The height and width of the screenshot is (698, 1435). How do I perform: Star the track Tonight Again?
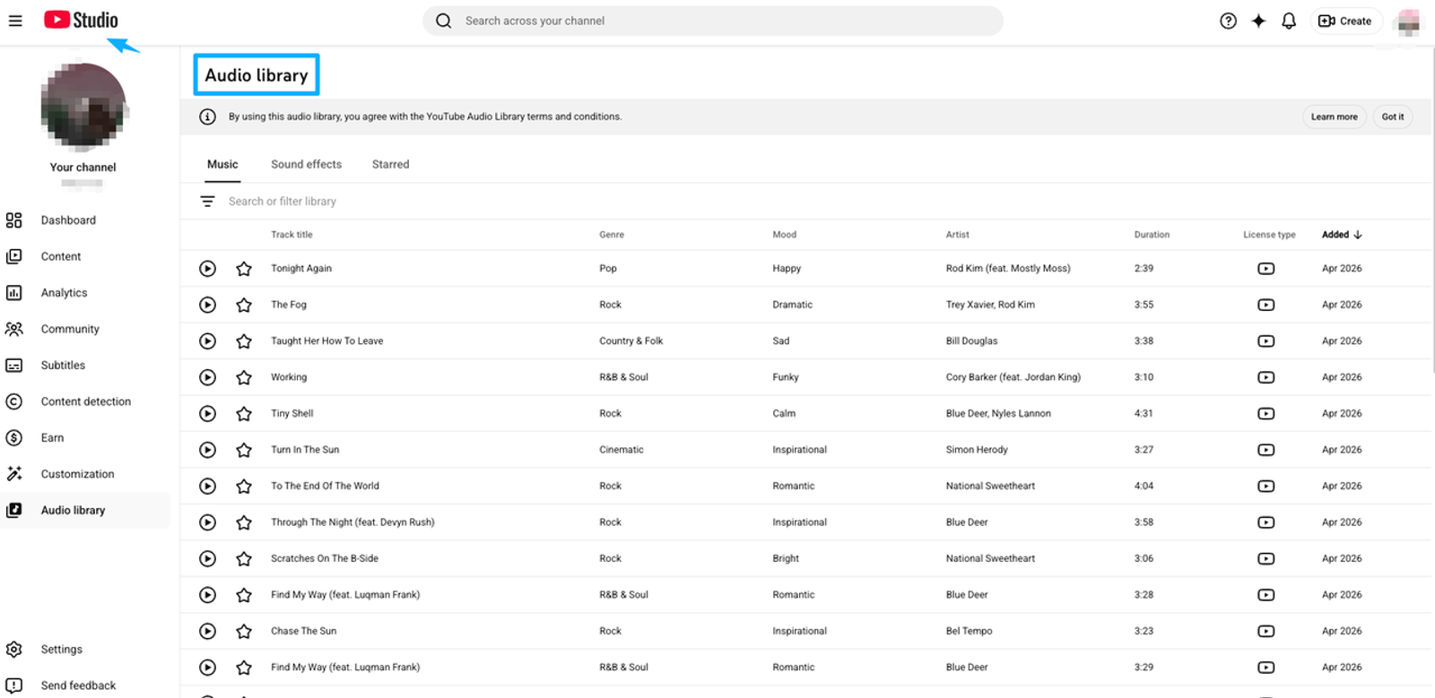244,269
